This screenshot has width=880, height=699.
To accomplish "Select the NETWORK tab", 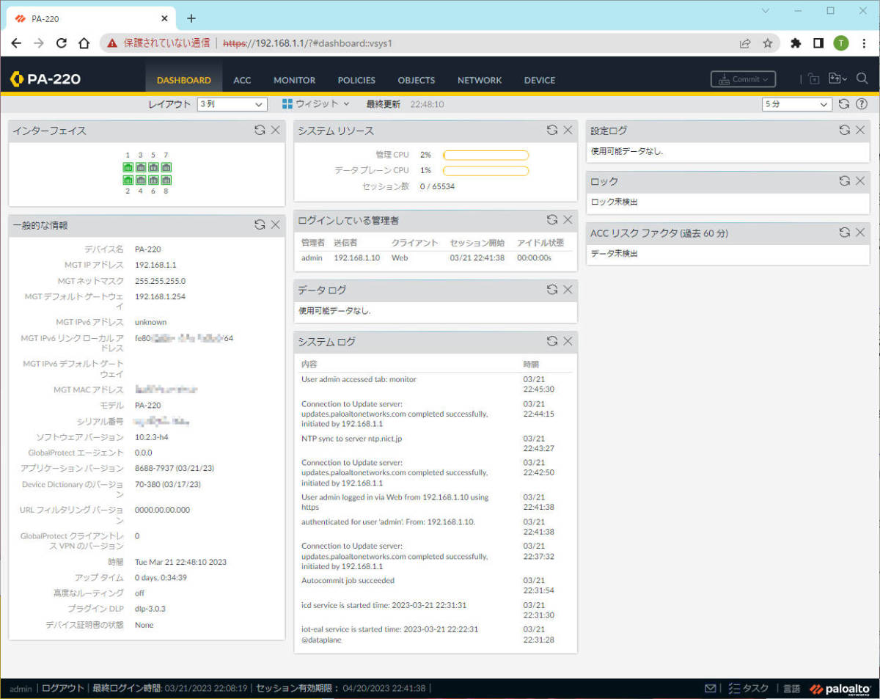I will [x=480, y=80].
